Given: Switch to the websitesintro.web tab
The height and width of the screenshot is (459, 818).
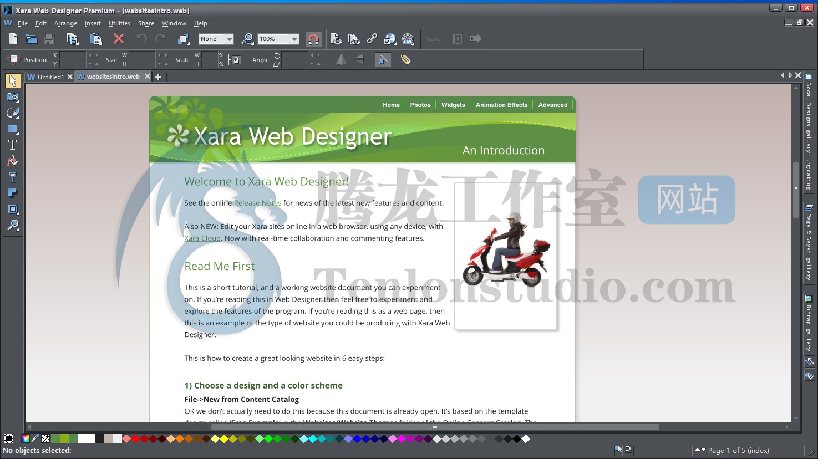Looking at the screenshot, I should pos(113,76).
